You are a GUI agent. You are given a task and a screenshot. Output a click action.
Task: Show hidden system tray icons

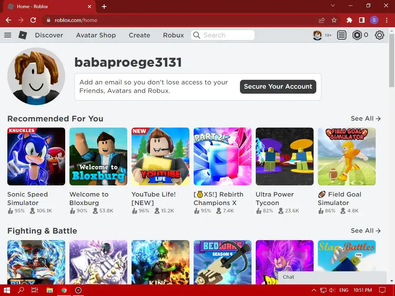(314, 290)
